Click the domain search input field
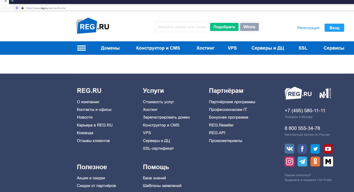354x192 pixels. pos(183,27)
